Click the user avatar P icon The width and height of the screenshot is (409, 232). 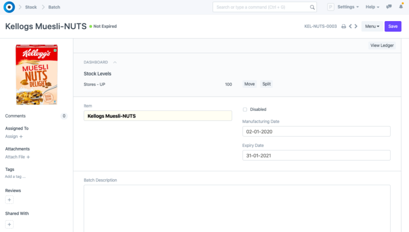click(x=331, y=7)
